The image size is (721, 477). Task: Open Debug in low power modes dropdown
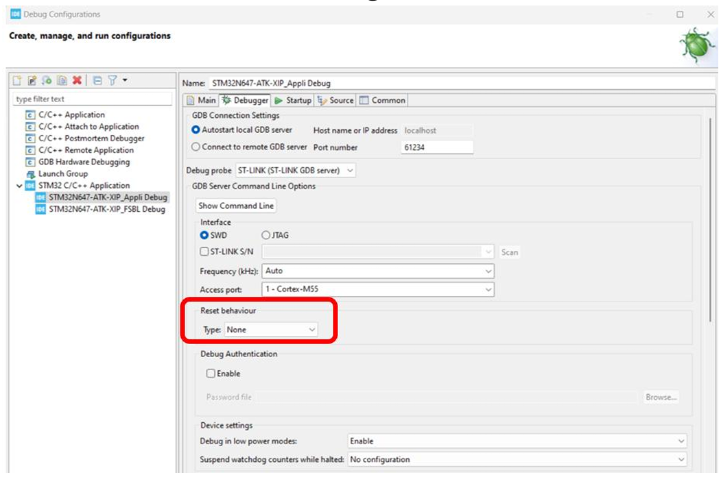pyautogui.click(x=517, y=441)
